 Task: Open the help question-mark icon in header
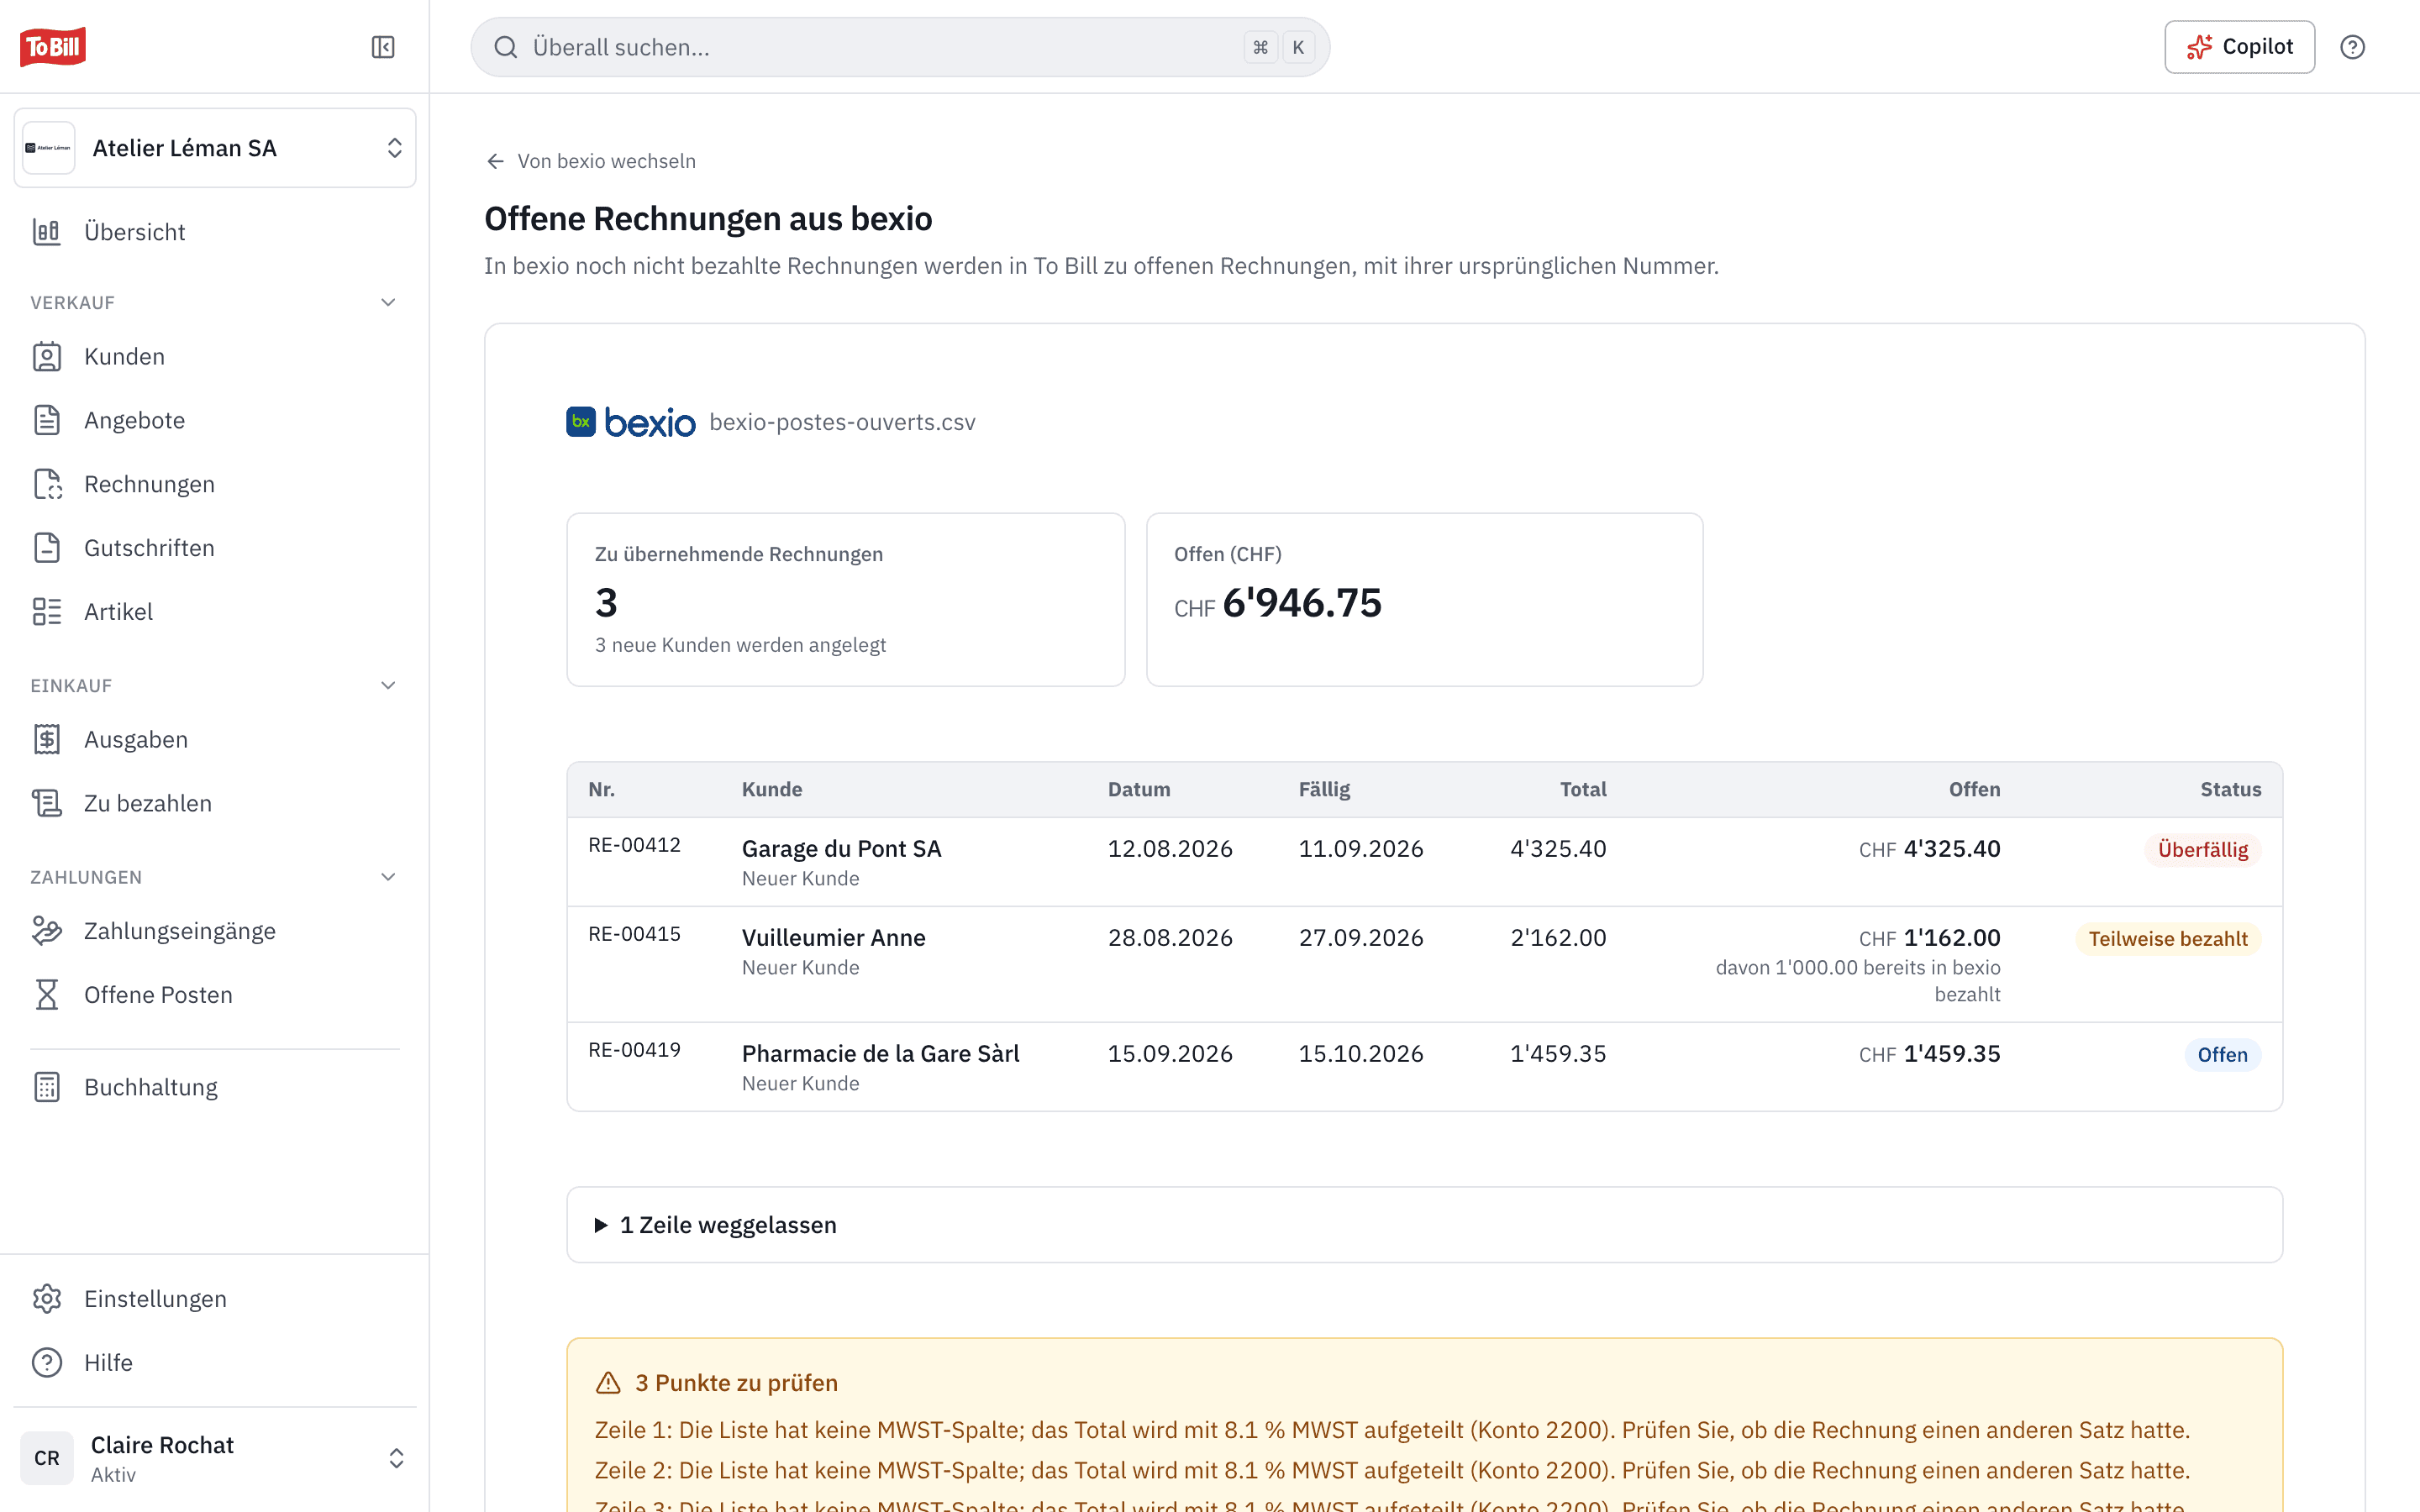(x=2352, y=47)
